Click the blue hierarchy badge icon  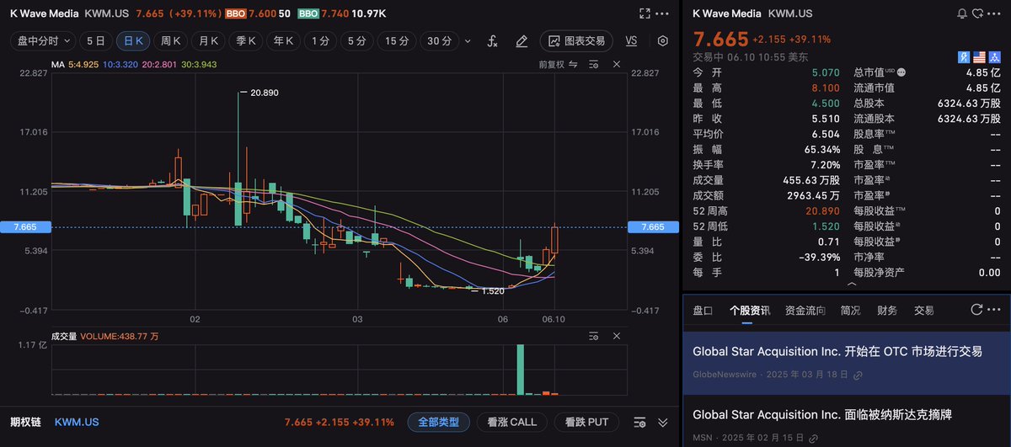tap(995, 57)
